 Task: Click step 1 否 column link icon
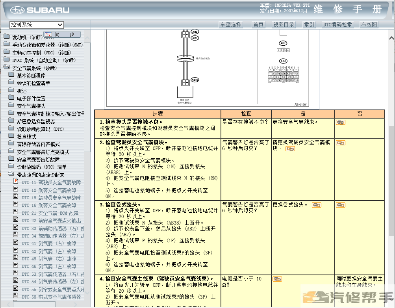pos(341,122)
